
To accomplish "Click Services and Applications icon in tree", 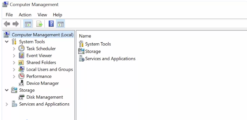I will click(x=14, y=104).
